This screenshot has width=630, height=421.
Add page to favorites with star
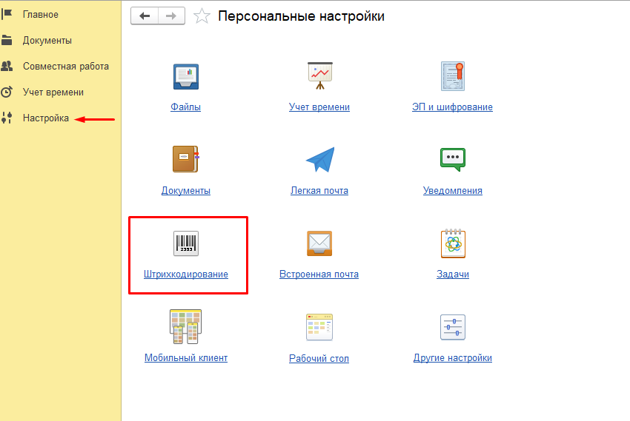[x=202, y=16]
